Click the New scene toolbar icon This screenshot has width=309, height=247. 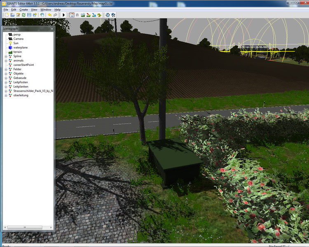(x=7, y=15)
